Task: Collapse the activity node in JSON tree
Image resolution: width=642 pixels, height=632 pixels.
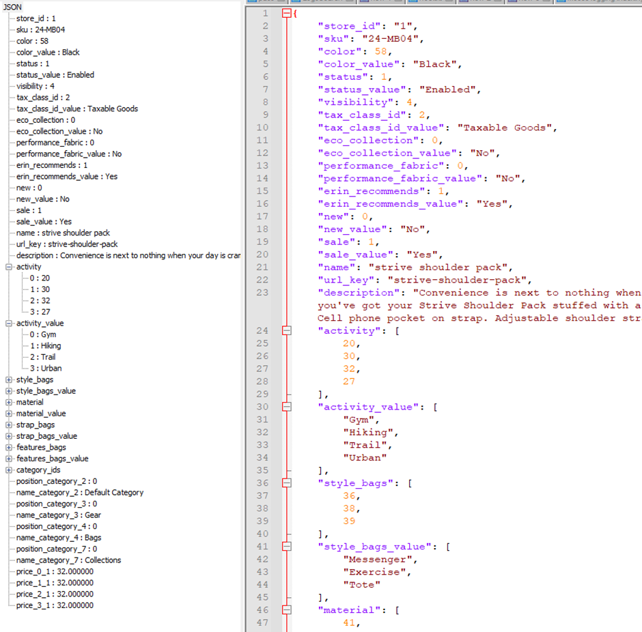Action: coord(9,267)
